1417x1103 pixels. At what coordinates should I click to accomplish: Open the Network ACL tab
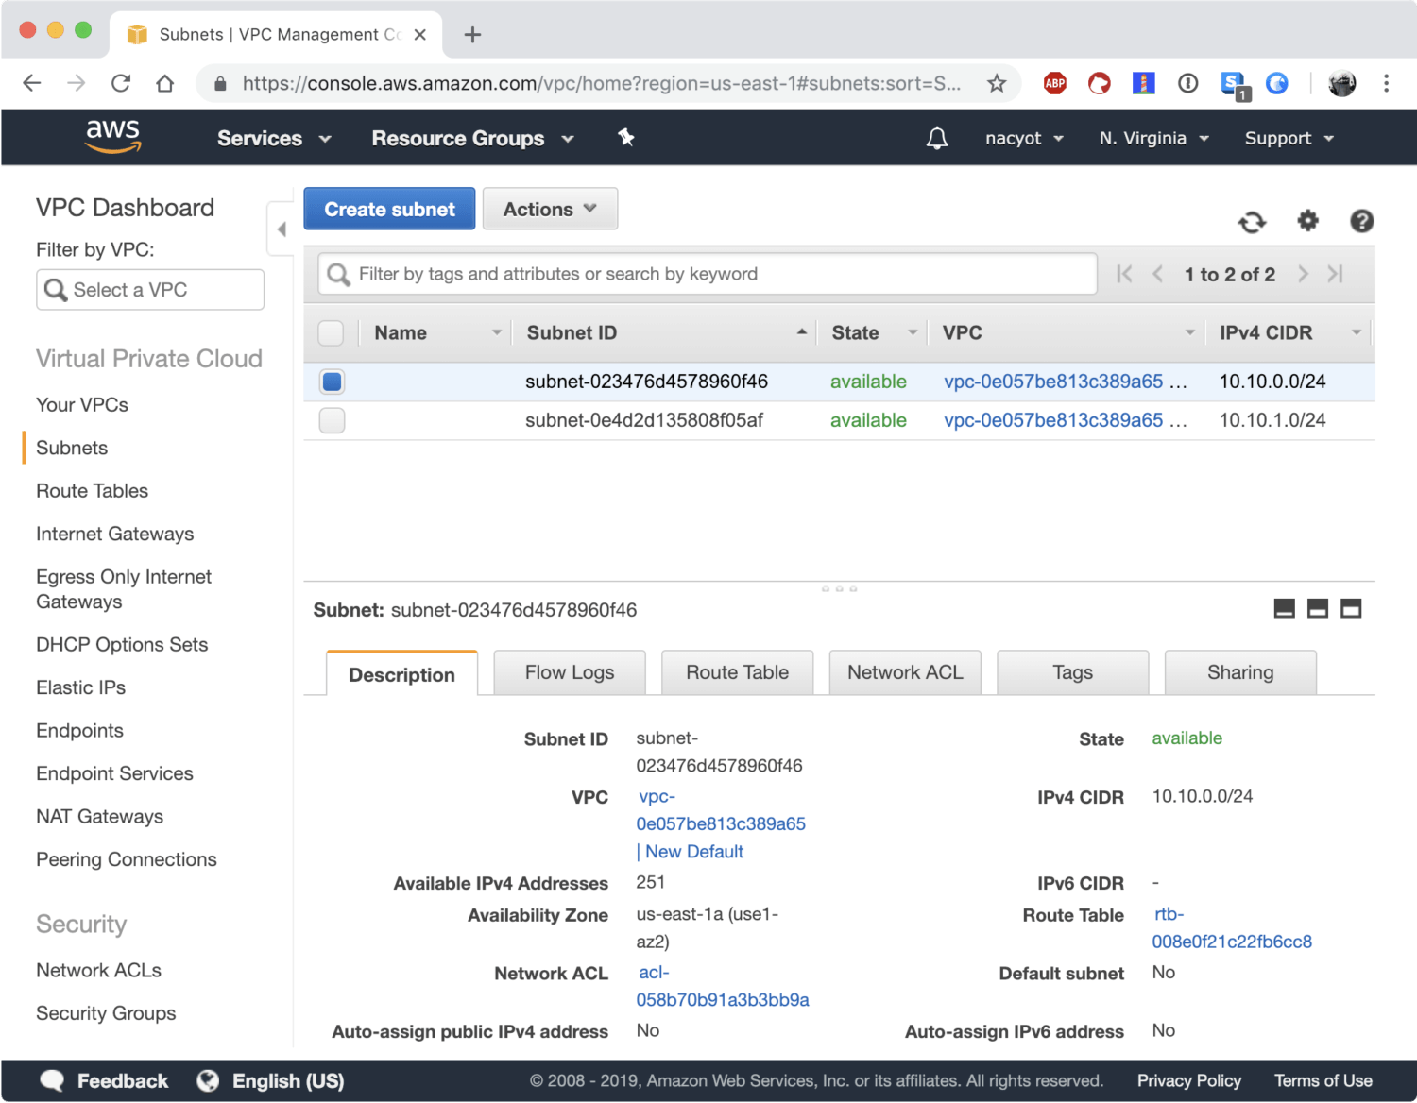[905, 672]
